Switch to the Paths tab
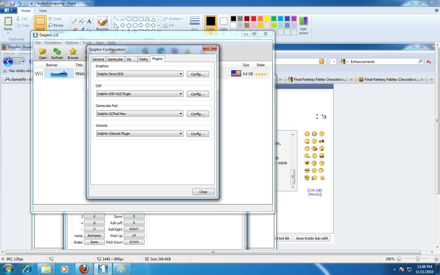Image resolution: width=440 pixels, height=275 pixels. tap(144, 59)
